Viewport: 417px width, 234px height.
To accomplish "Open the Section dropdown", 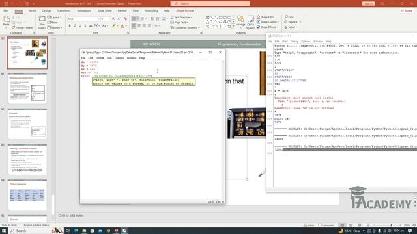I will pos(55,27).
